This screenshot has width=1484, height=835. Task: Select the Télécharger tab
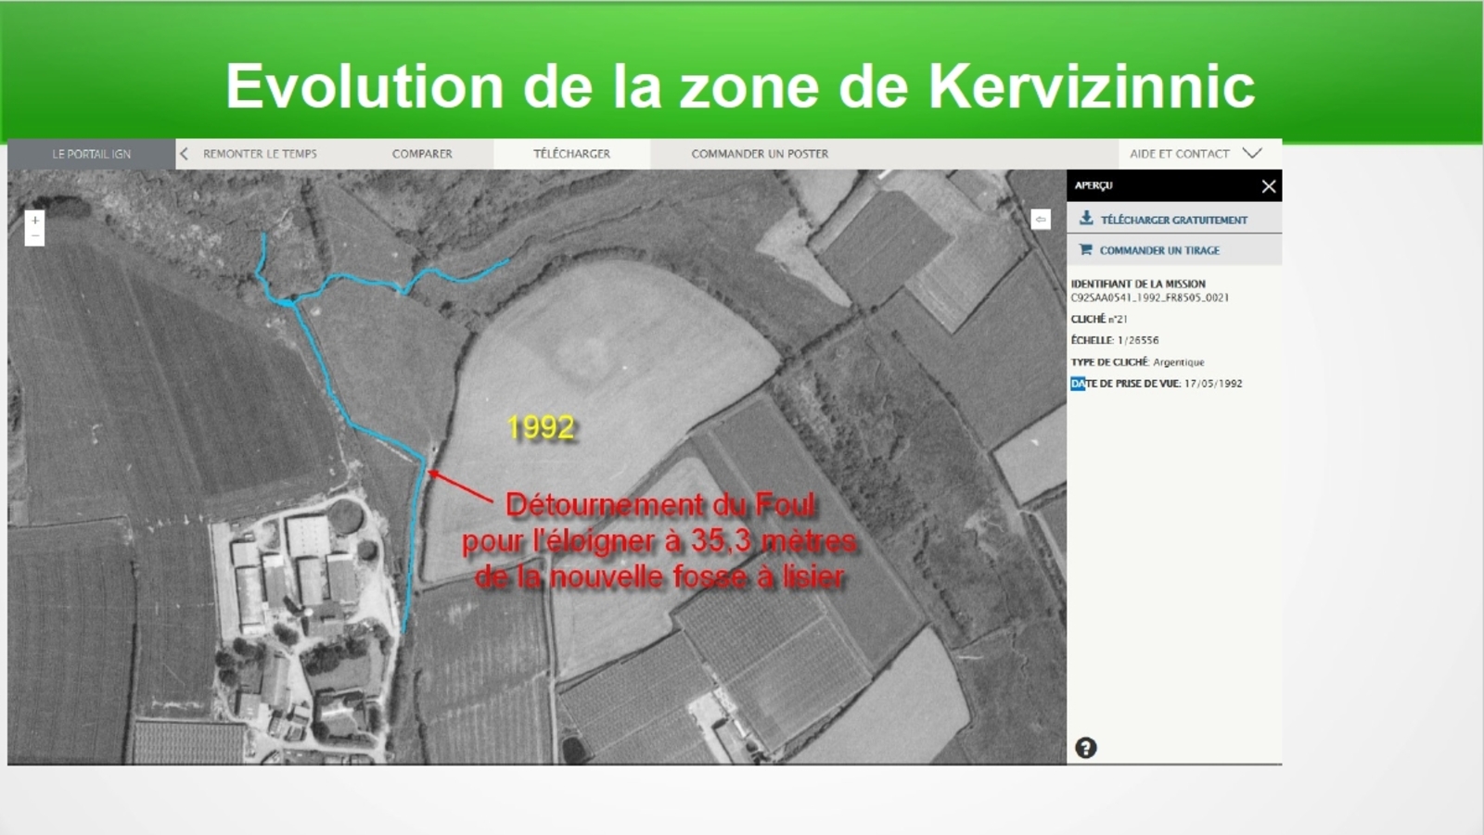571,154
